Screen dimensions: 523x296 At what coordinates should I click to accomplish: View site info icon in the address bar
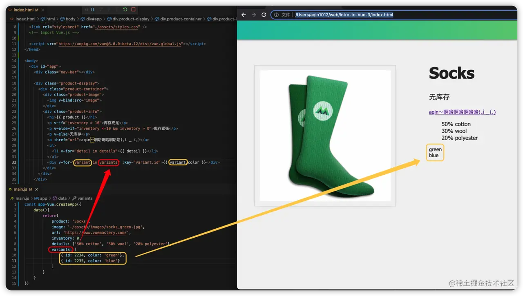coord(276,15)
